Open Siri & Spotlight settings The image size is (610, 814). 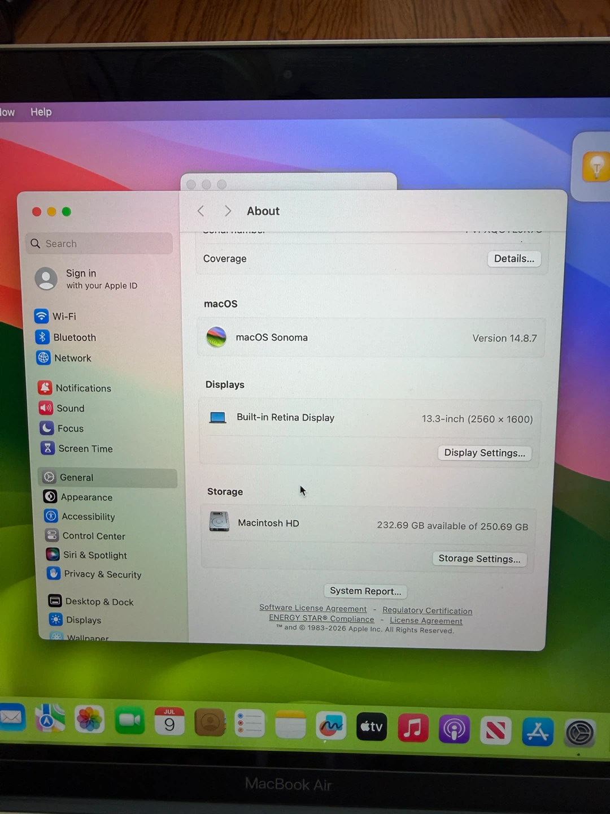pyautogui.click(x=87, y=555)
